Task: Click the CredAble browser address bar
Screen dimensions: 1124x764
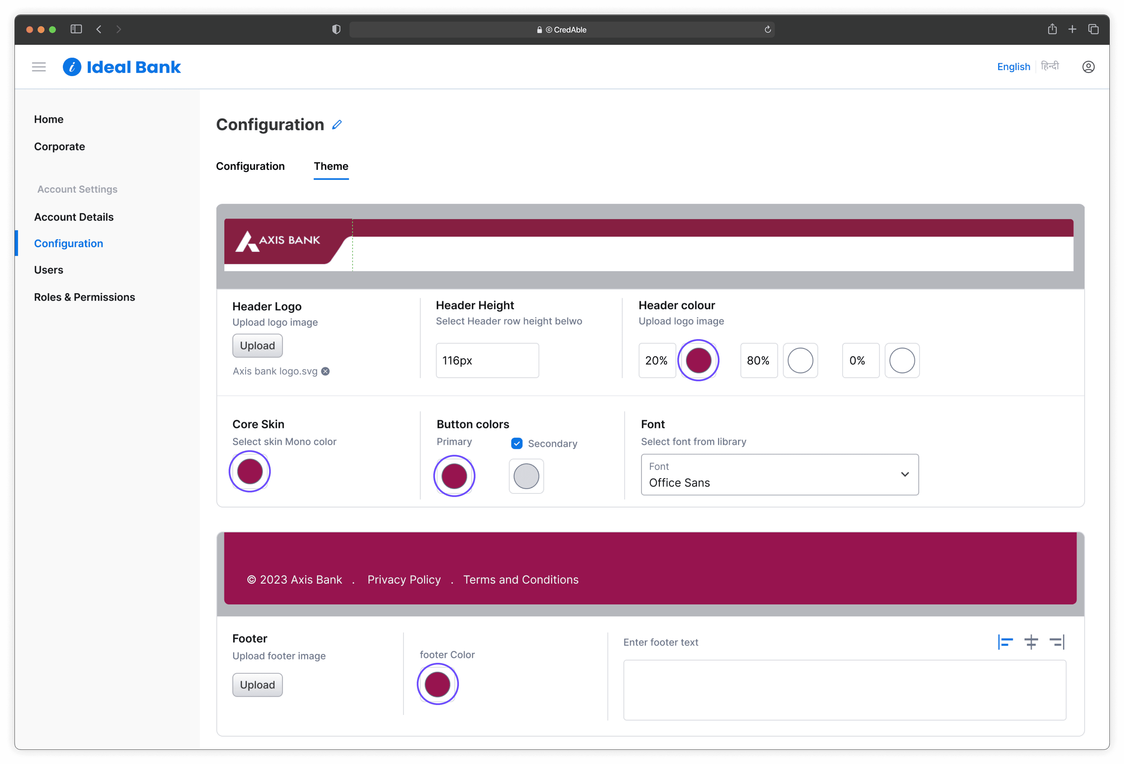Action: tap(562, 30)
